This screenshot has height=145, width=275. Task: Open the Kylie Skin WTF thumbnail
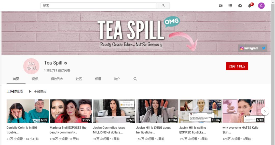tap(244, 111)
